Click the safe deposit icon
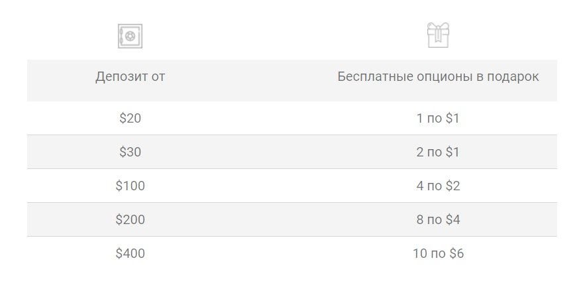This screenshot has width=583, height=291. coord(130,36)
